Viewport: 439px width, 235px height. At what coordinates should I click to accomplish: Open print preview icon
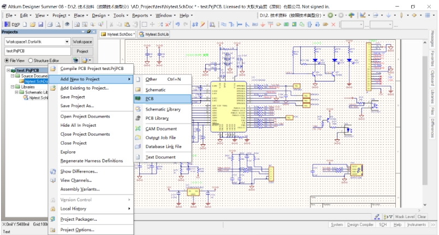click(58, 25)
